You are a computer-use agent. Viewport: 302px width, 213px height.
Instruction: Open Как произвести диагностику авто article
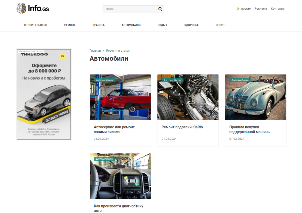point(119,208)
